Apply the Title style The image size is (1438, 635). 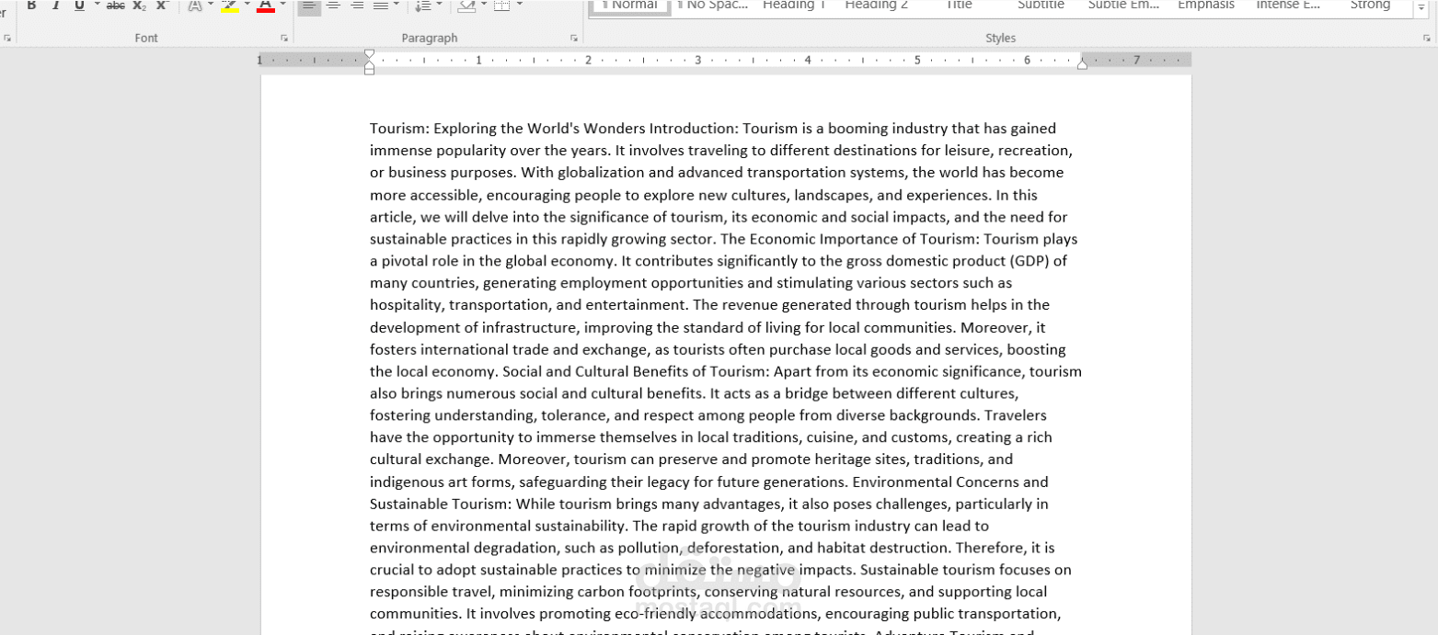[x=959, y=6]
